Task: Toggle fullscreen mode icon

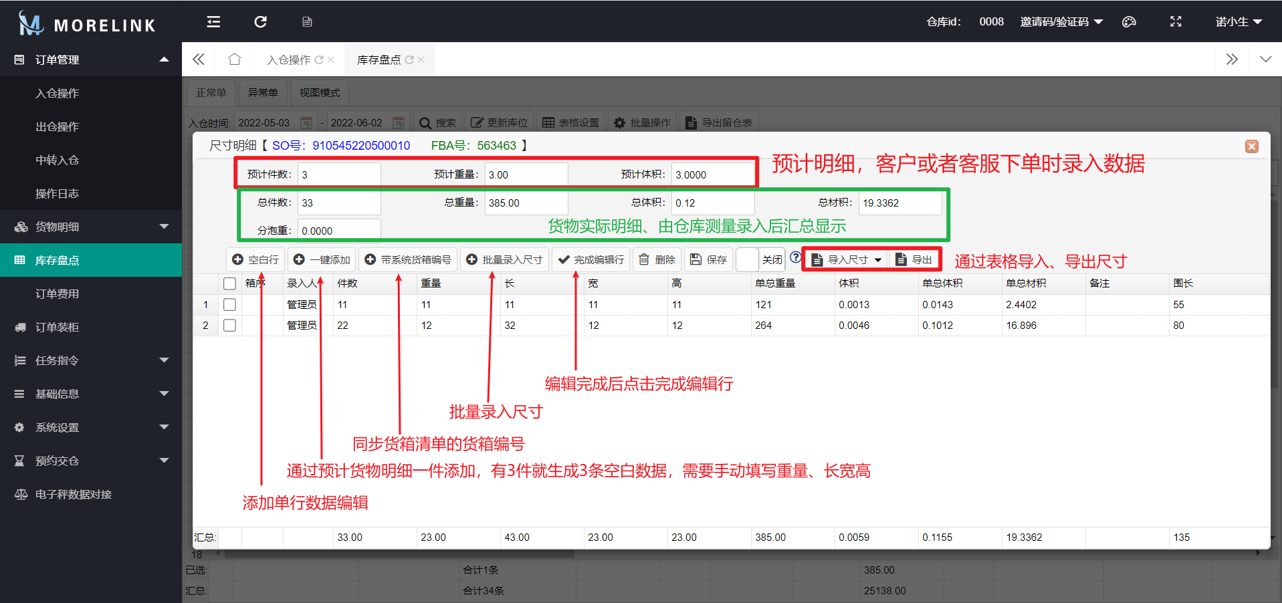Action: tap(1176, 22)
